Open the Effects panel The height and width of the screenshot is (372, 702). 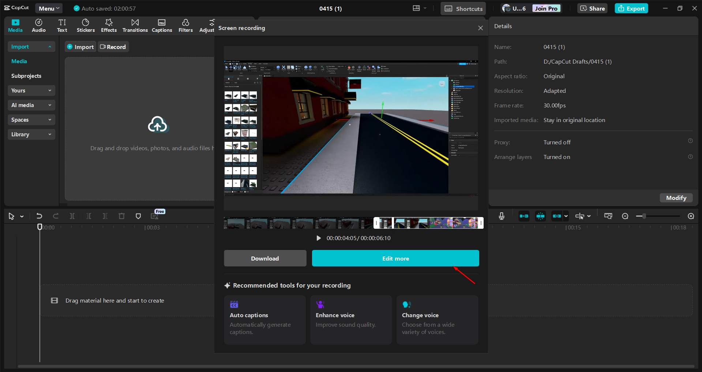pos(109,25)
